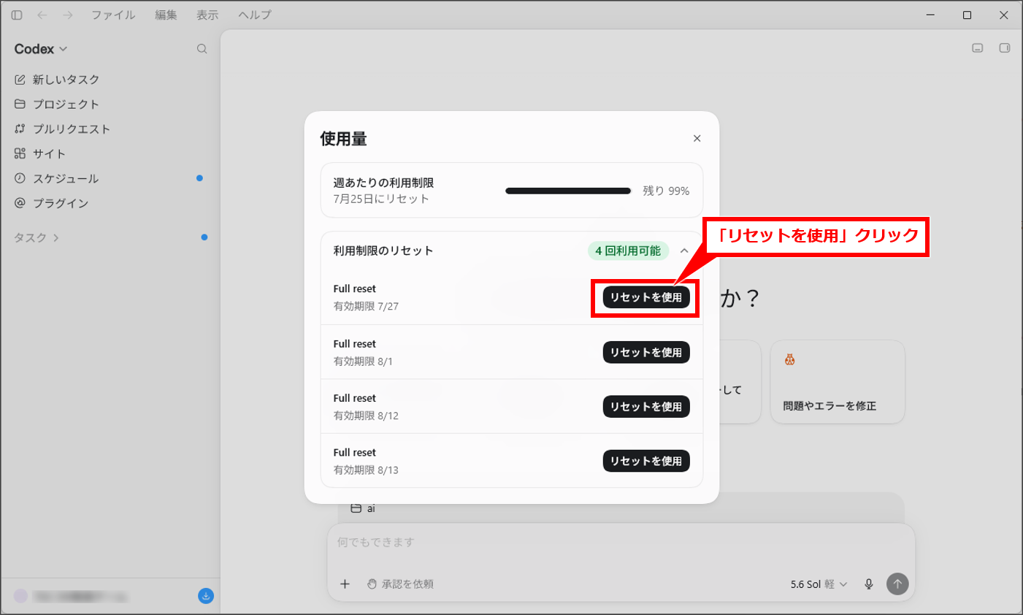Expand the タスク section
This screenshot has width=1023, height=615.
coord(37,237)
